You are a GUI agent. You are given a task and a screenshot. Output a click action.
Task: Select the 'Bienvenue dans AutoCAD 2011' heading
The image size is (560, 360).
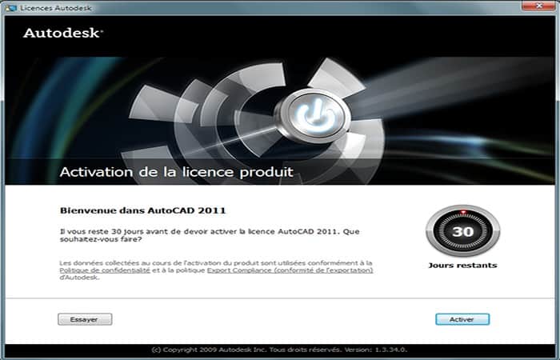(143, 210)
